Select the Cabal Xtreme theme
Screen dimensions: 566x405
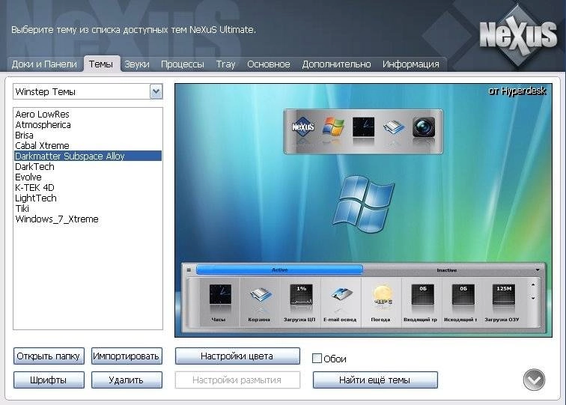88,145
